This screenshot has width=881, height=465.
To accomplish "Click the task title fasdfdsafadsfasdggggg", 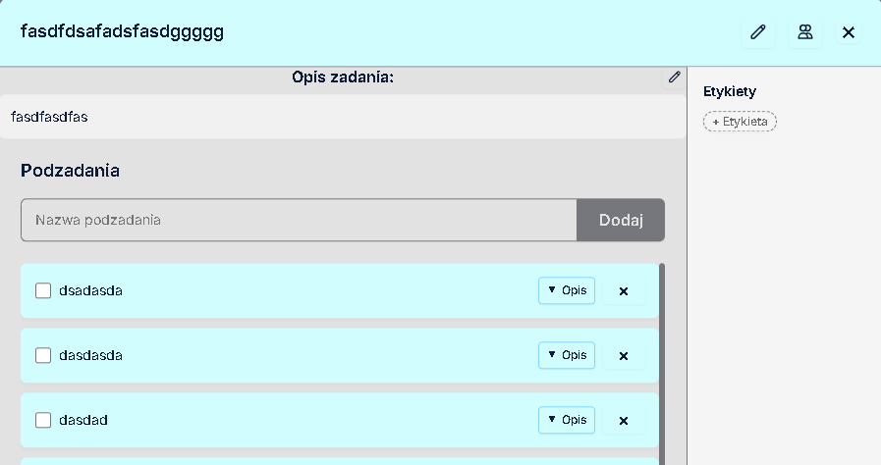I will tap(123, 32).
